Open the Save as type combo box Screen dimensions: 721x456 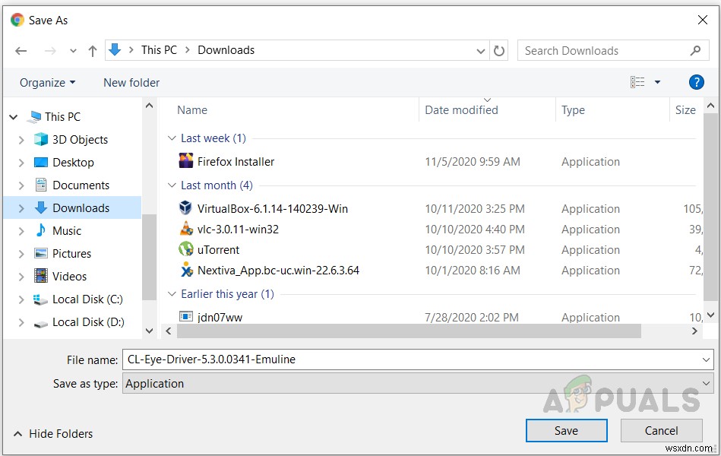tap(418, 383)
